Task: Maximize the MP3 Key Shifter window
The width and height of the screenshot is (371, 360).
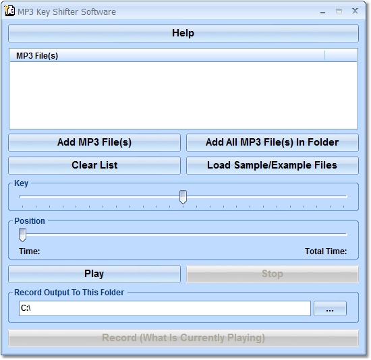Action: coord(339,11)
